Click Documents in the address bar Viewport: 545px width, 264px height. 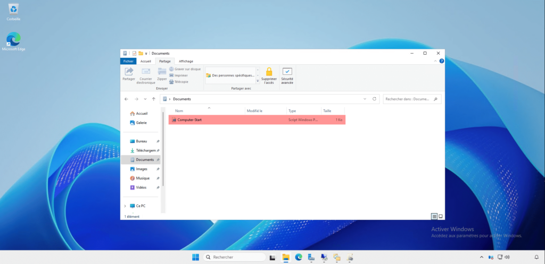(182, 99)
